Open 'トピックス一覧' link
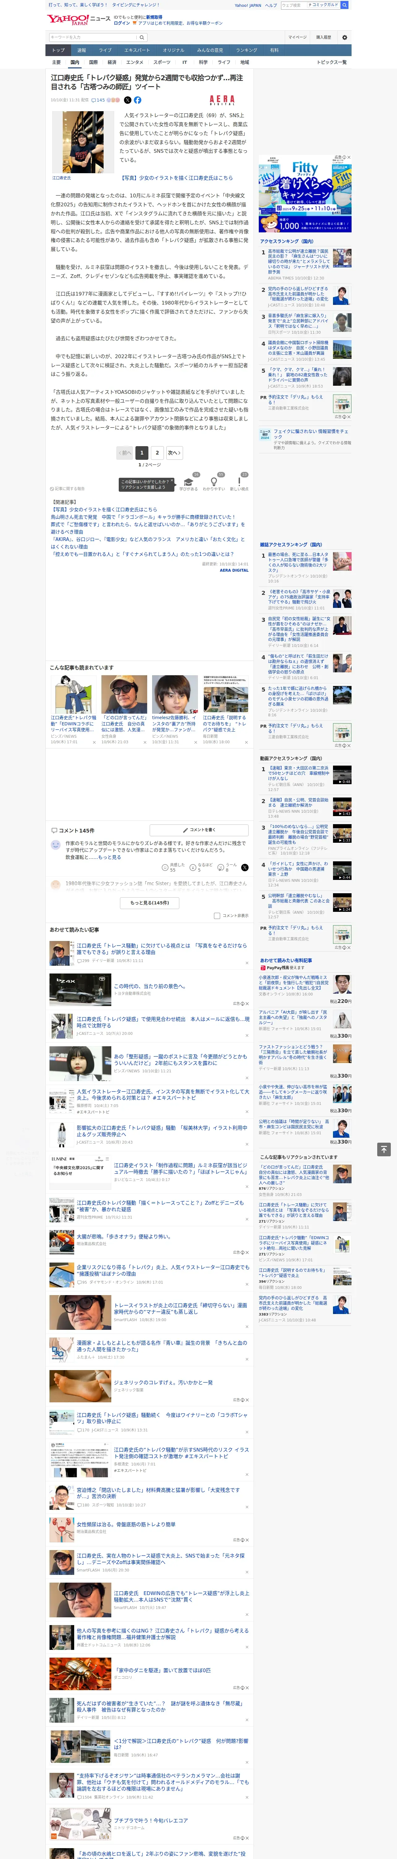Screen dimensions: 397x1859 pos(331,62)
